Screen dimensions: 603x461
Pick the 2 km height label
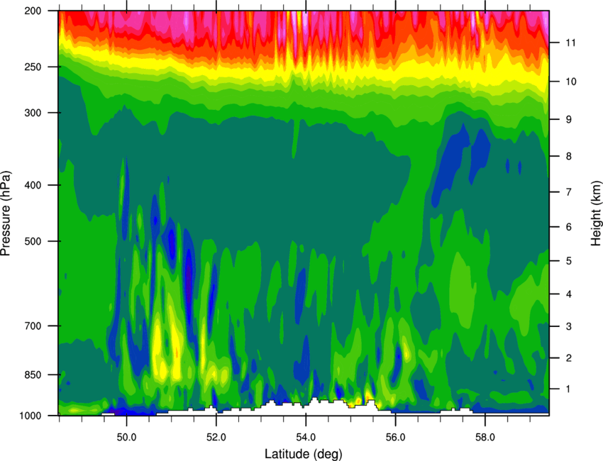568,358
